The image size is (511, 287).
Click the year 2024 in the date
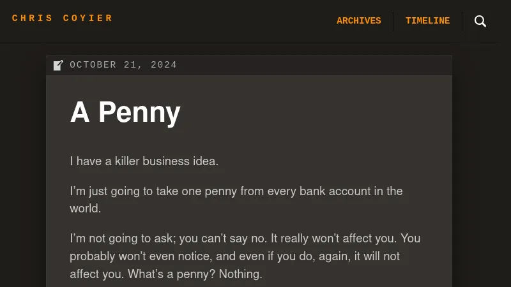164,65
